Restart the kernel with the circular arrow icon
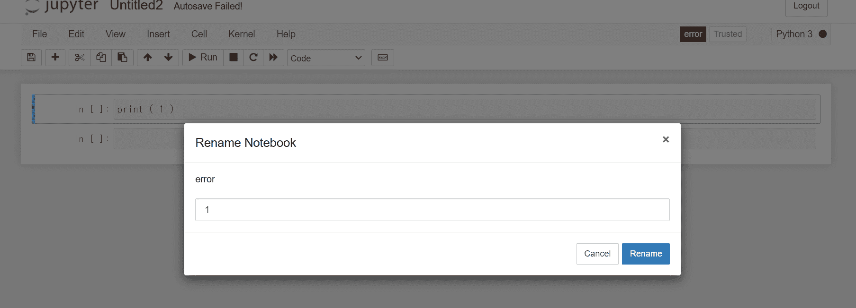This screenshot has width=856, height=308. point(253,58)
